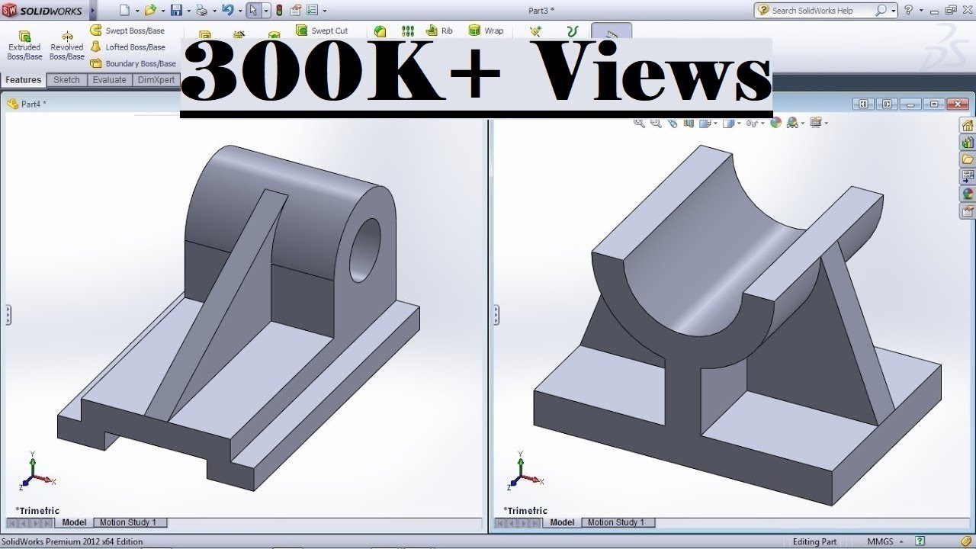Click the Previous View icon
Viewport: 976px width, 549px height.
coord(673,123)
